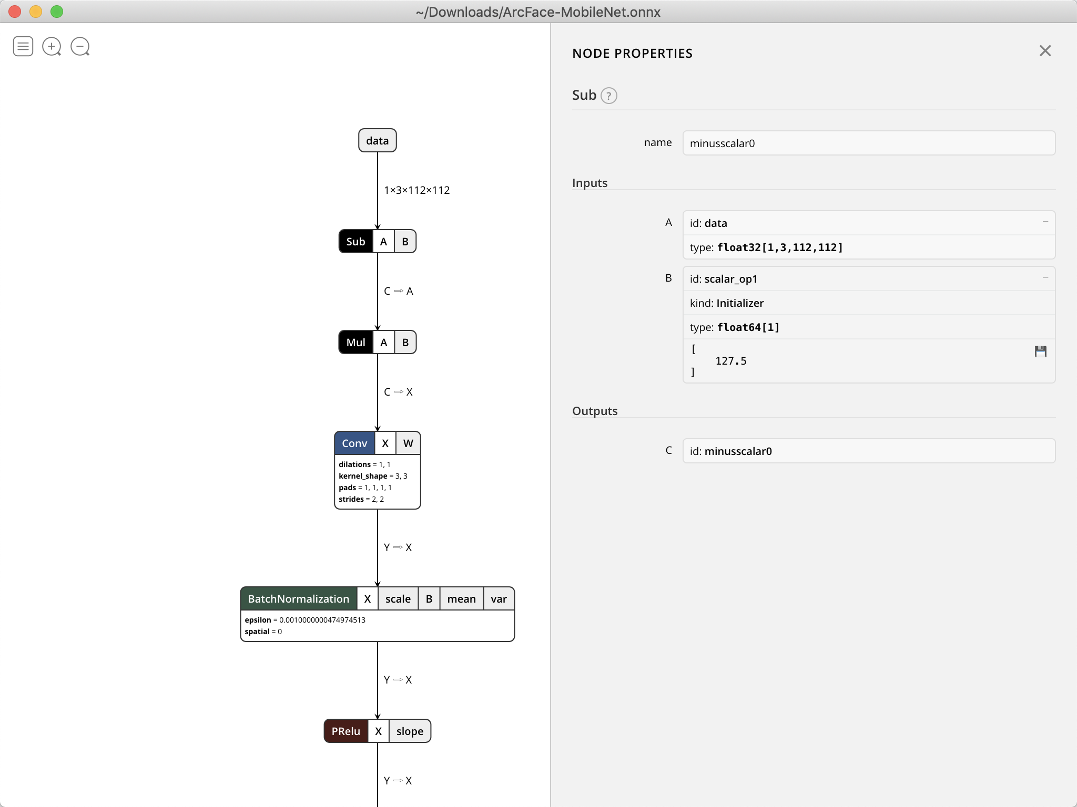Open the Netron hamburger menu
This screenshot has height=807, width=1077.
pyautogui.click(x=23, y=46)
